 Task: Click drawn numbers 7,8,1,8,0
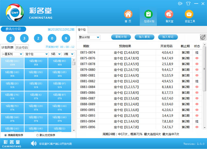[x=167, y=121]
